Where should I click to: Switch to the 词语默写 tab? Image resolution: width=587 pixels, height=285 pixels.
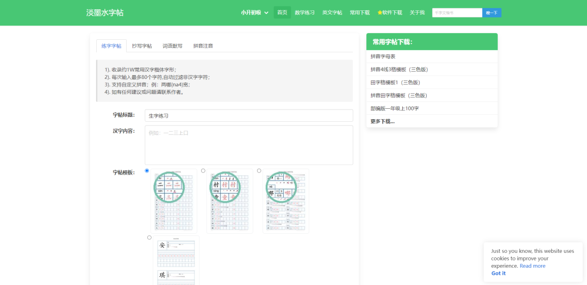(x=173, y=46)
